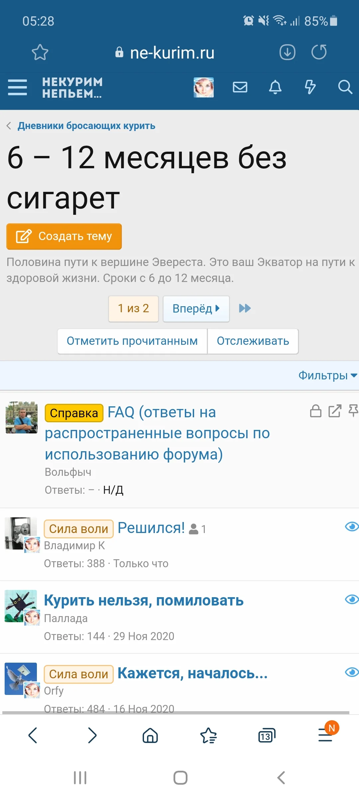Go back to 'Дневники бросающих курить'

pyautogui.click(x=87, y=126)
